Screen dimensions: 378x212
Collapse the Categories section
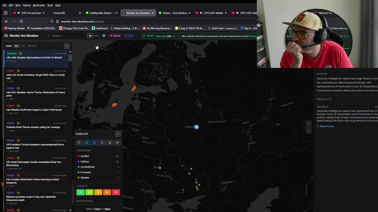tap(119, 150)
